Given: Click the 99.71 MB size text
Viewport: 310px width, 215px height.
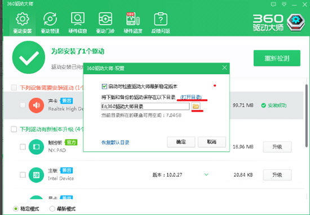Looking at the screenshot, I should pos(243,105).
